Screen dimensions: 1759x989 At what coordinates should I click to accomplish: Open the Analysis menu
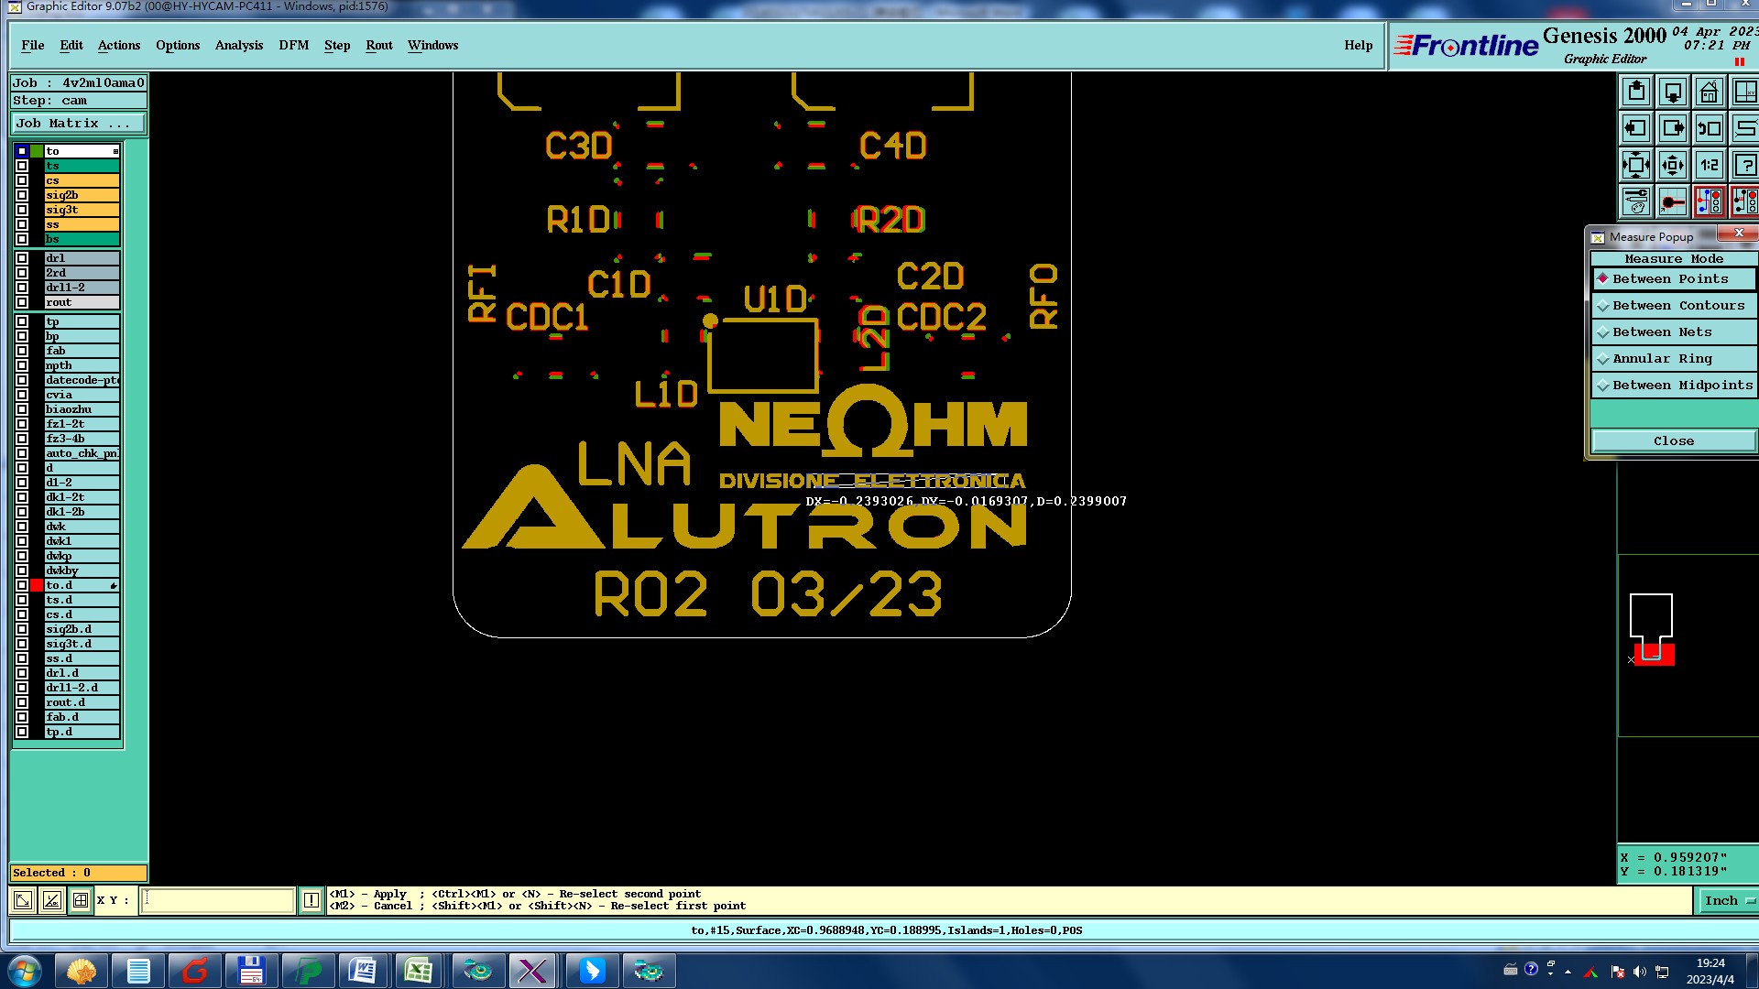239,45
